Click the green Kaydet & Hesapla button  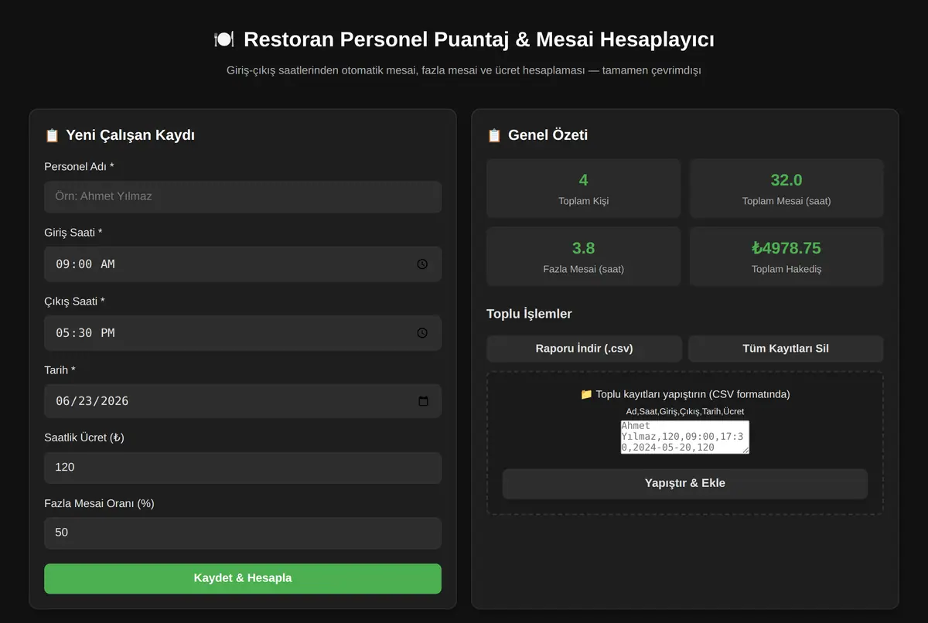coord(243,578)
